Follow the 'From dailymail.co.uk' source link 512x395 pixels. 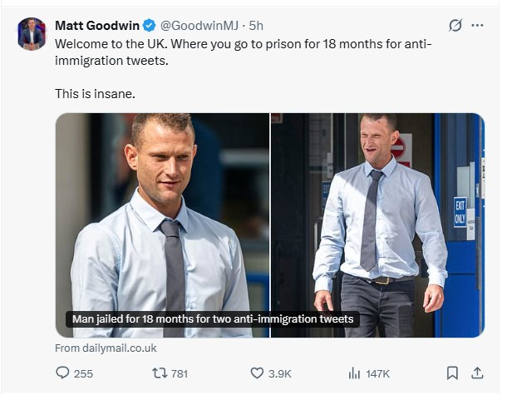[x=106, y=348]
